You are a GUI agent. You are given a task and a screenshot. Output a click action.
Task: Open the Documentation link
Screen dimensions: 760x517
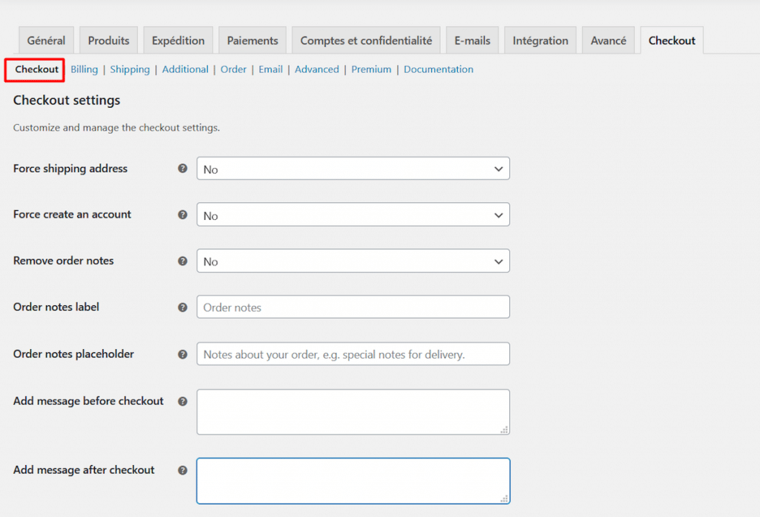coord(439,69)
